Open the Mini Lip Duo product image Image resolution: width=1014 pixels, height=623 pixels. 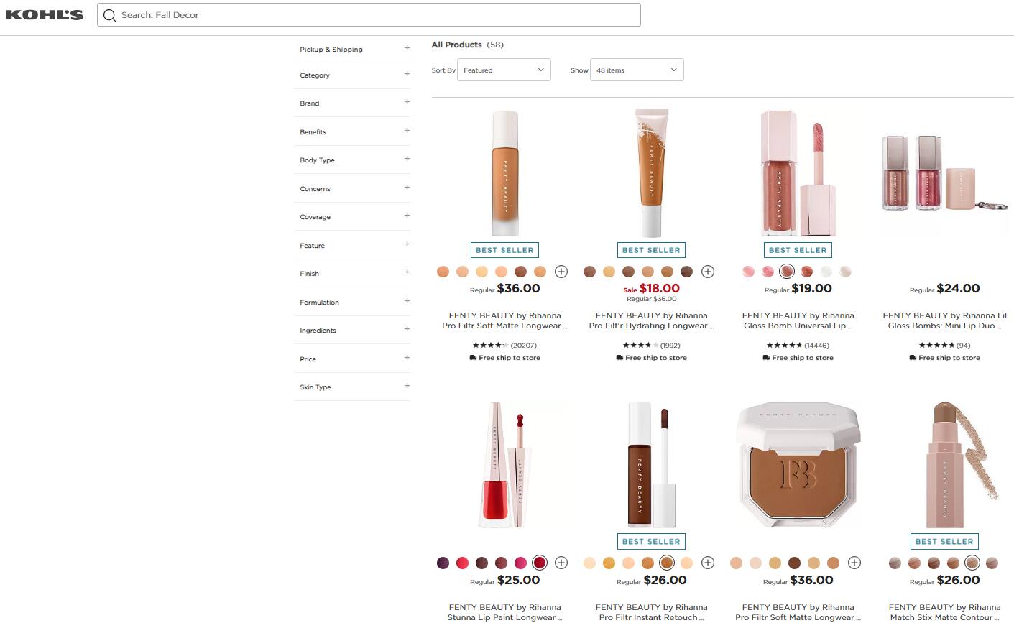click(944, 173)
